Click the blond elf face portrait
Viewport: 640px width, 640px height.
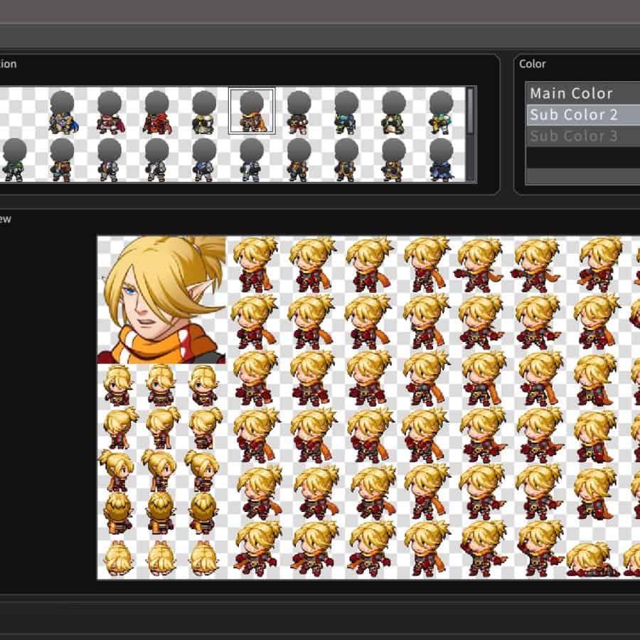[x=161, y=300]
